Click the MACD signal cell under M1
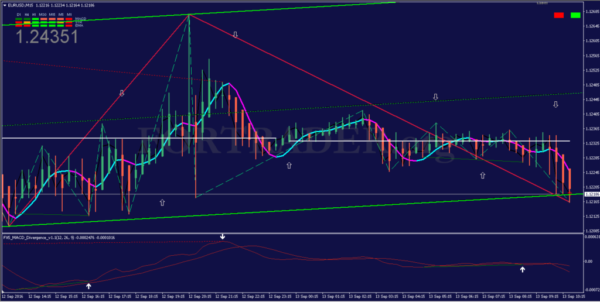600x302 pixels. [69, 19]
